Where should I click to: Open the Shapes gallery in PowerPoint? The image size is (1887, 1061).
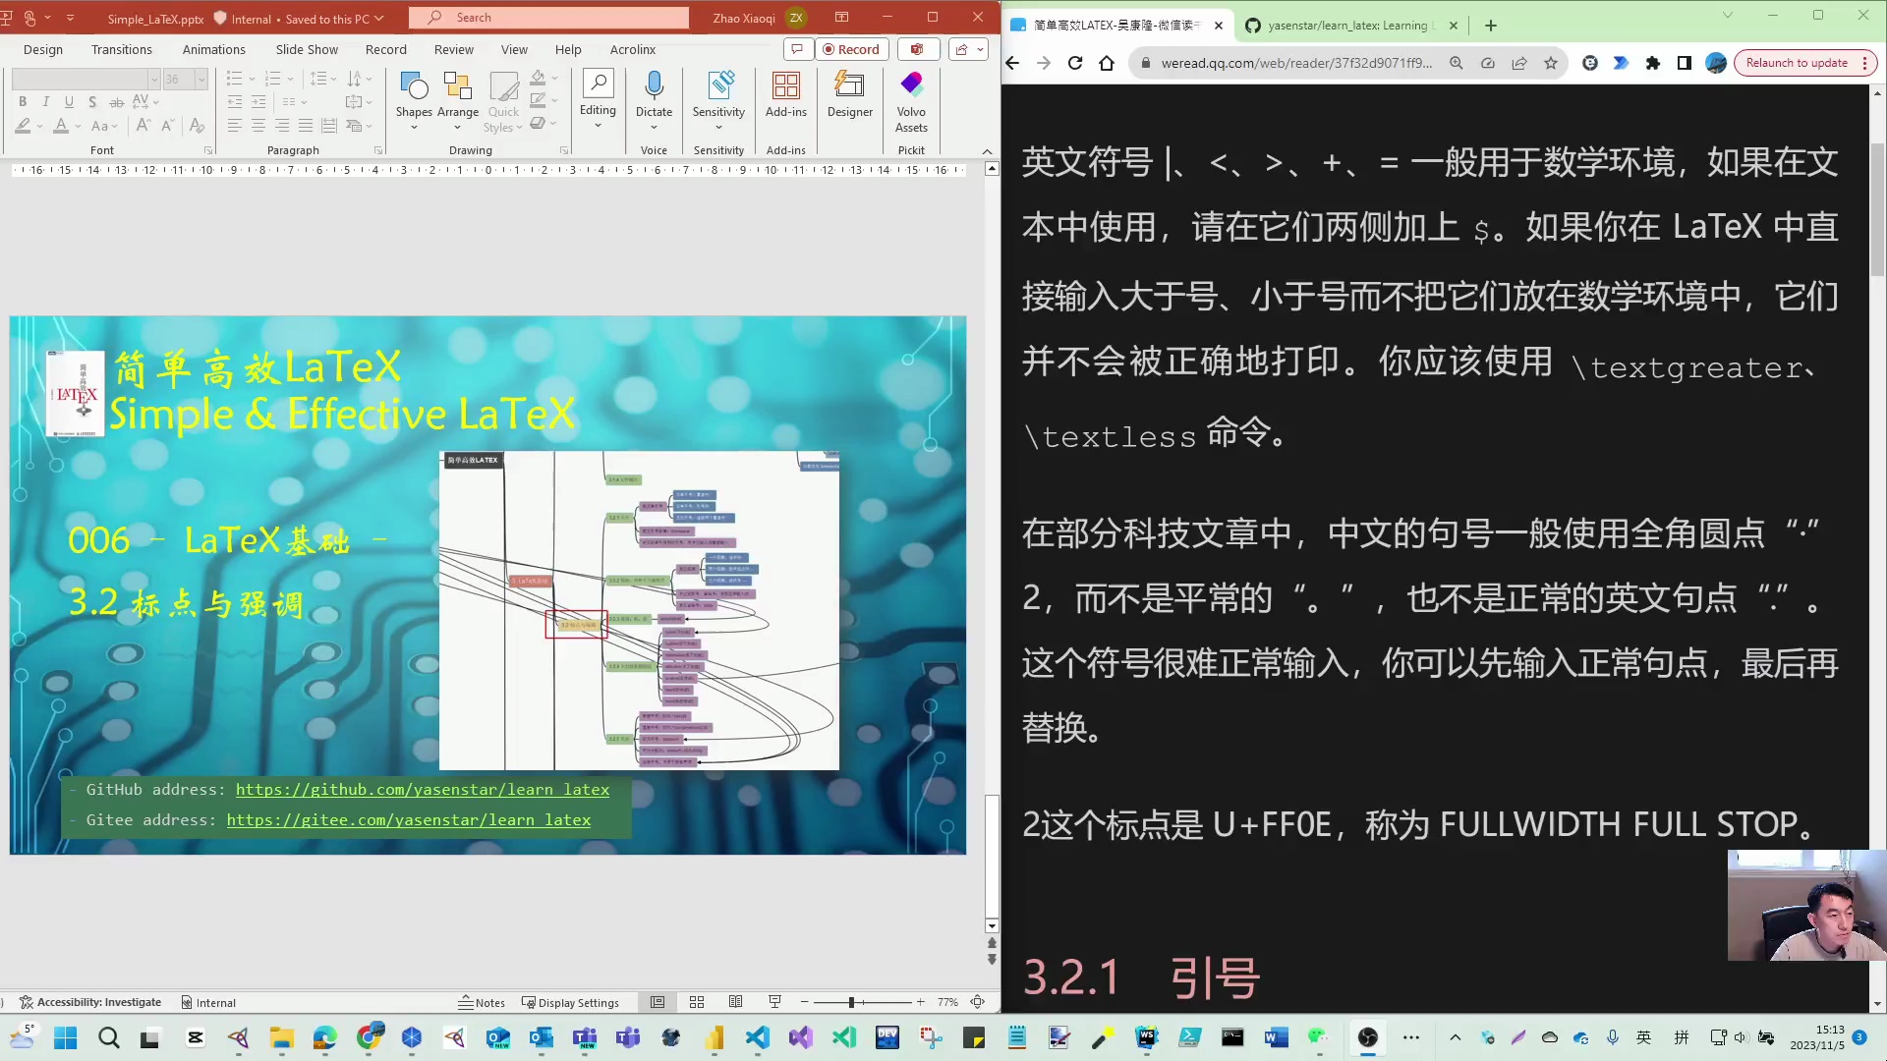click(x=414, y=100)
